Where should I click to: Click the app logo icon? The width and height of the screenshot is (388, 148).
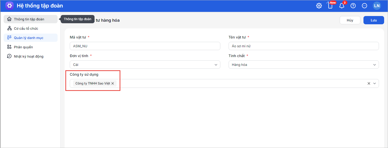pos(10,6)
